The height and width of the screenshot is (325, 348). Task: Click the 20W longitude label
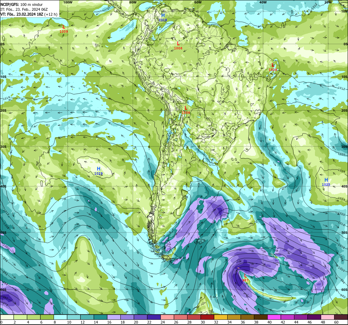[x=328, y=2]
